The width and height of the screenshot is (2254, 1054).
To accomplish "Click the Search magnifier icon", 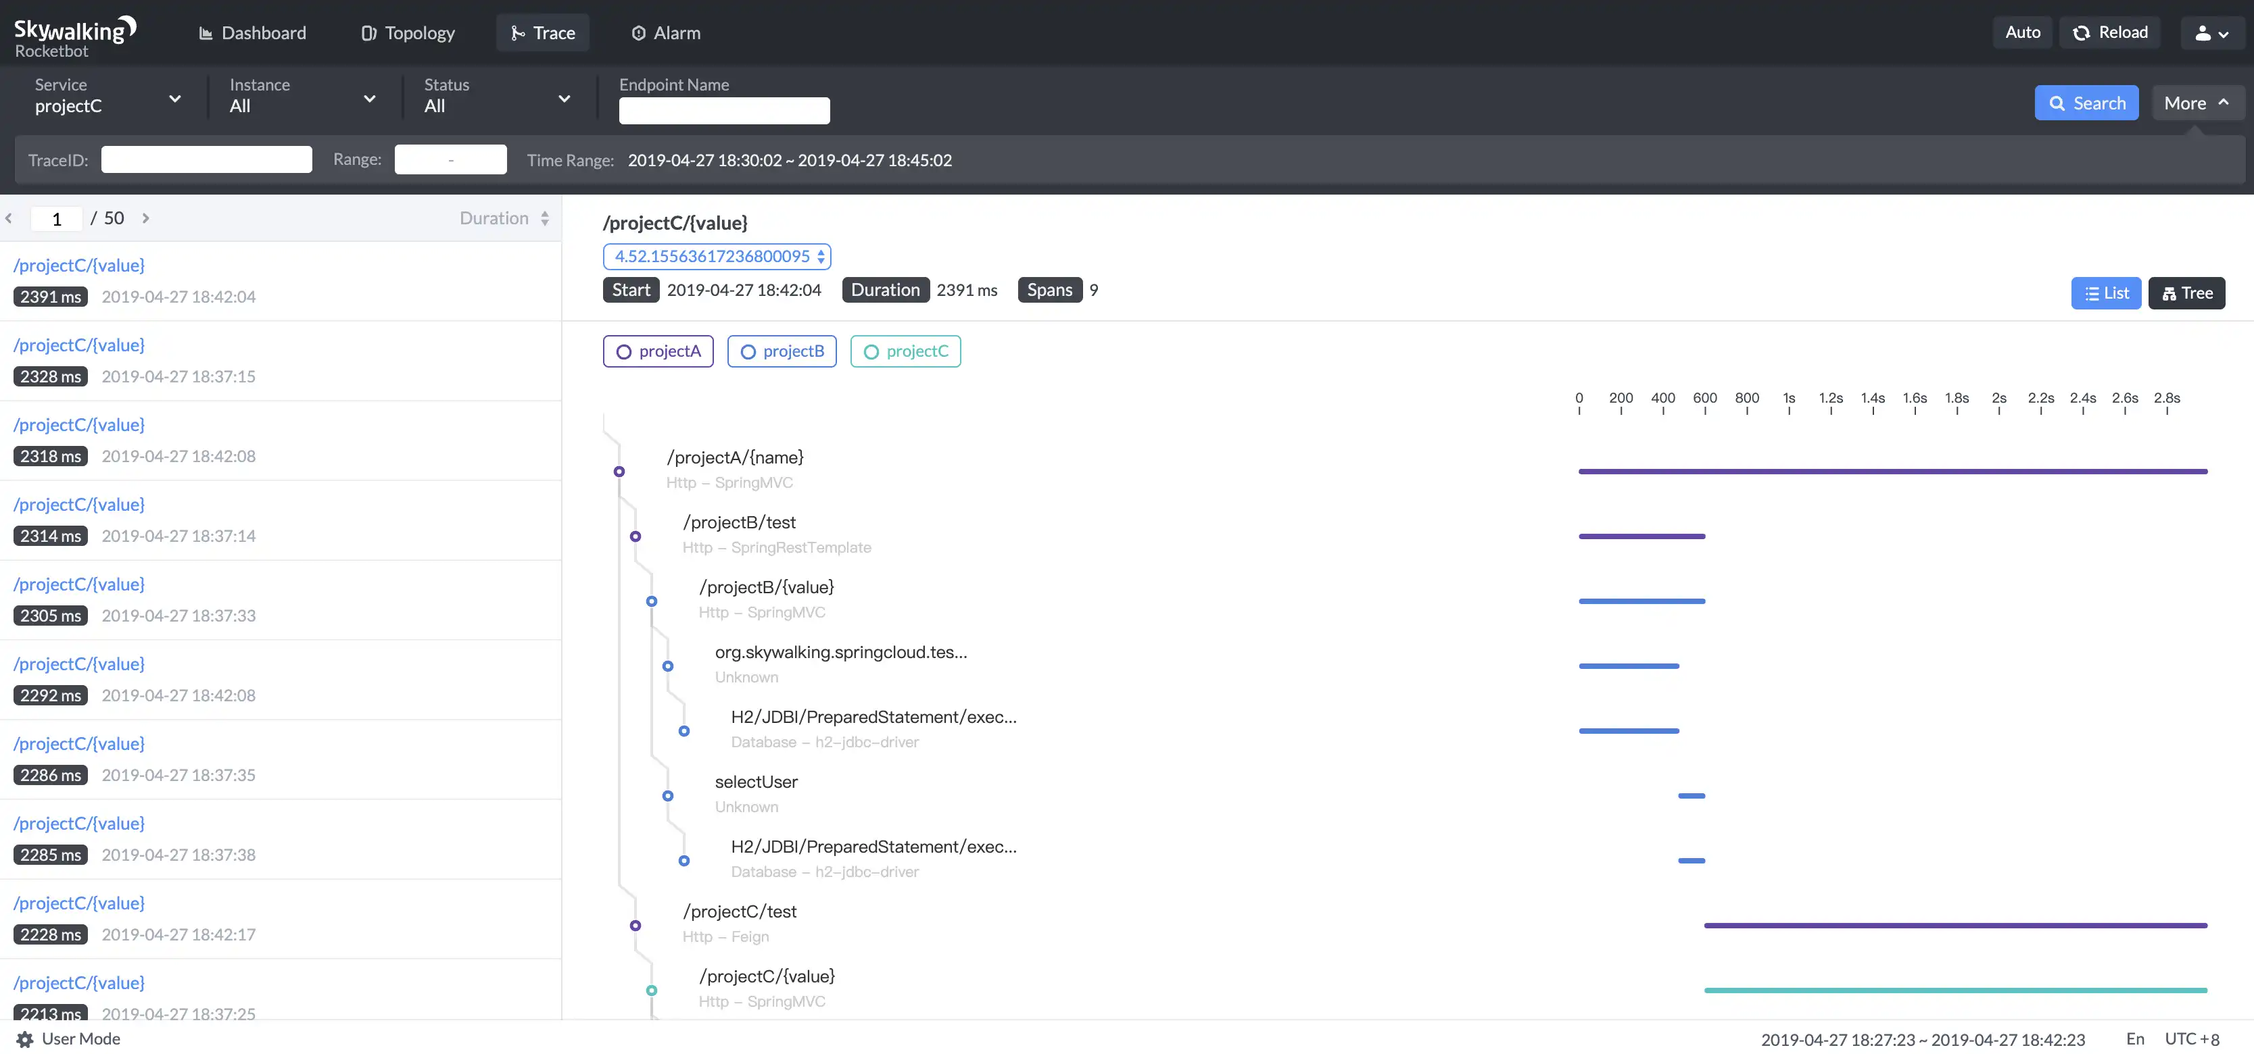I will click(x=2056, y=102).
